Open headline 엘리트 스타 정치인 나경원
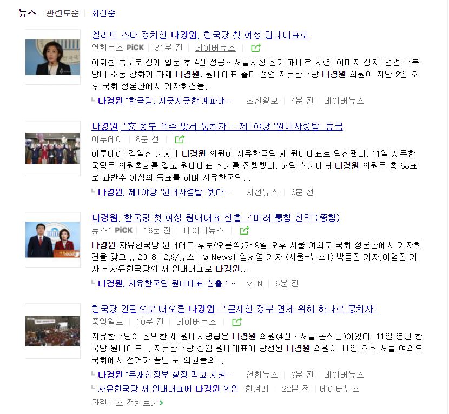Viewport: 449px width, 414px height. 200,35
